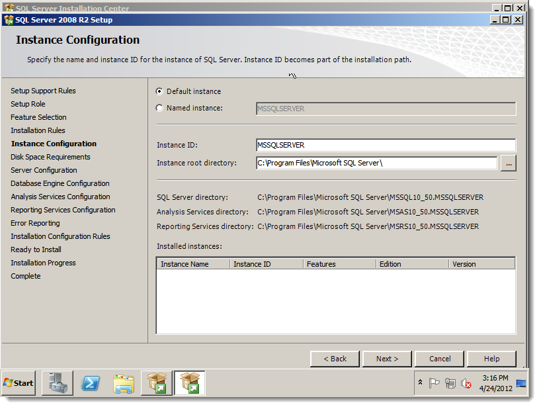The image size is (539, 407).
Task: Click SQL Server Installation Center title icon
Action: (10, 7)
